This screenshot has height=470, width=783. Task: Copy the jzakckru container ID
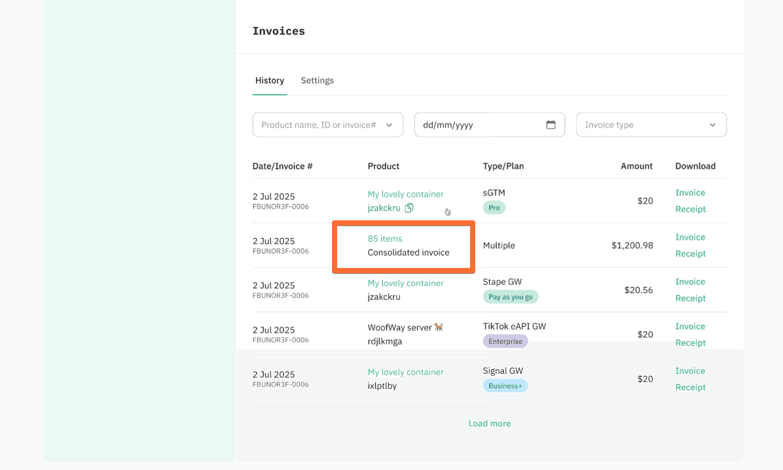409,207
